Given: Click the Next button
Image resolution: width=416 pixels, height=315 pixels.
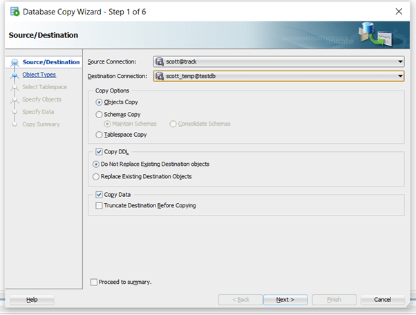Looking at the screenshot, I should (285, 300).
